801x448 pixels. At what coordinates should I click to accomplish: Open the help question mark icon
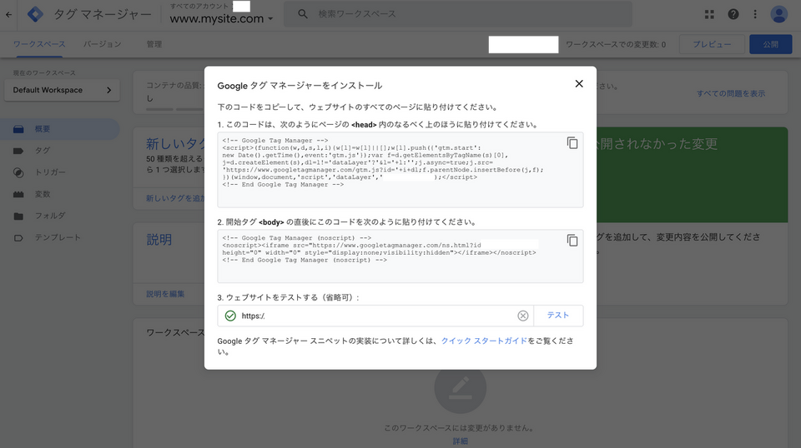click(x=733, y=14)
